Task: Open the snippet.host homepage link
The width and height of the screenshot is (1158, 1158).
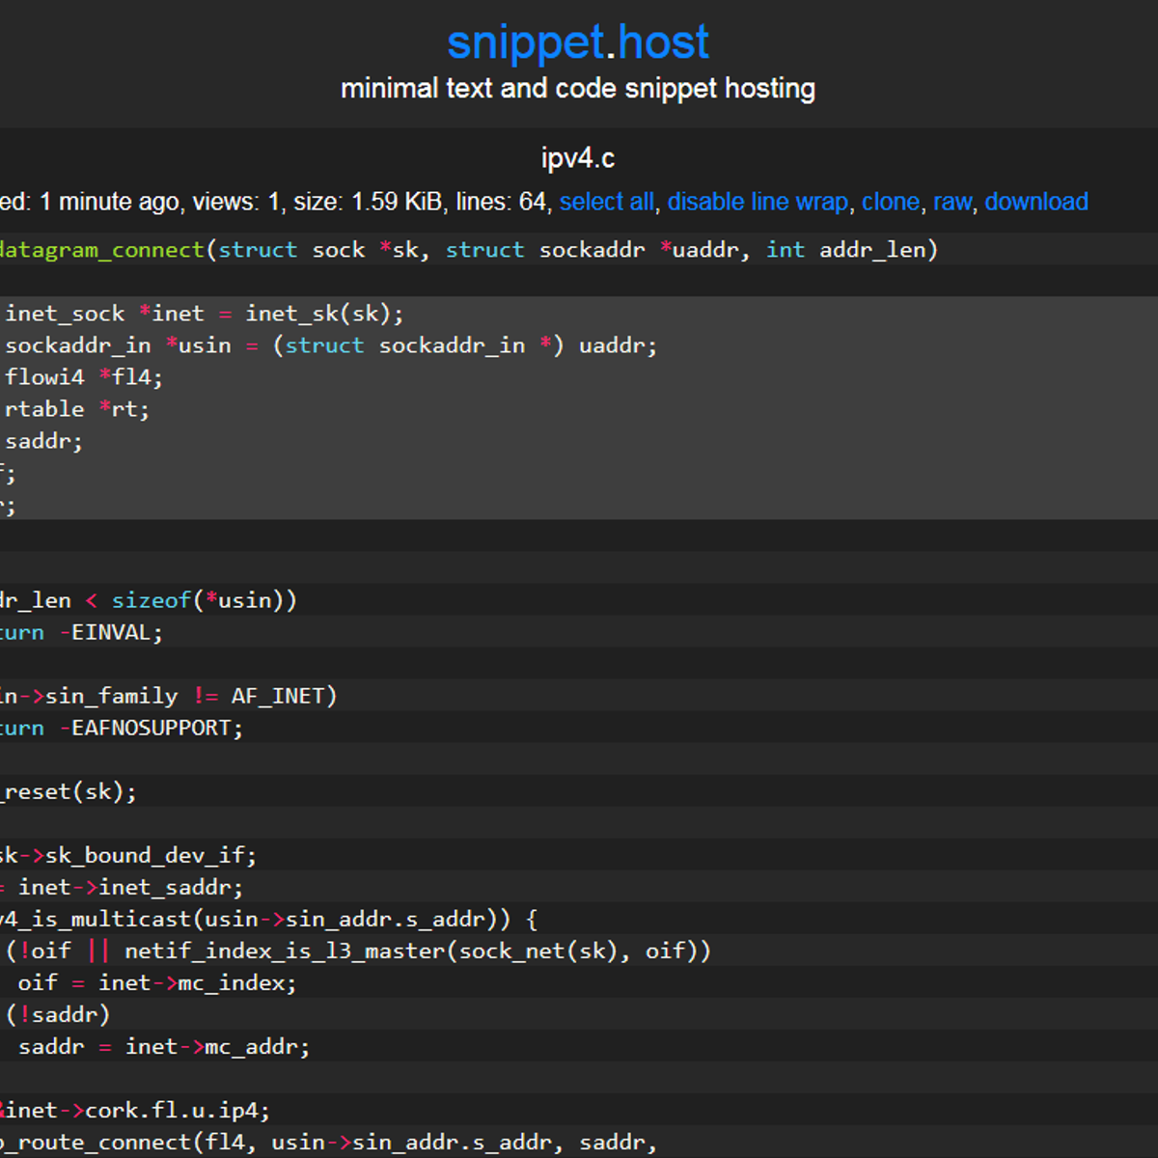Action: [577, 41]
